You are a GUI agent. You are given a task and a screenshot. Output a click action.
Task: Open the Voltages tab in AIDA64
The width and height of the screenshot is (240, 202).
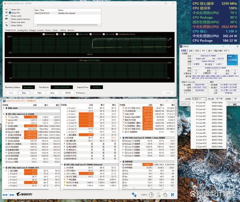(32, 30)
